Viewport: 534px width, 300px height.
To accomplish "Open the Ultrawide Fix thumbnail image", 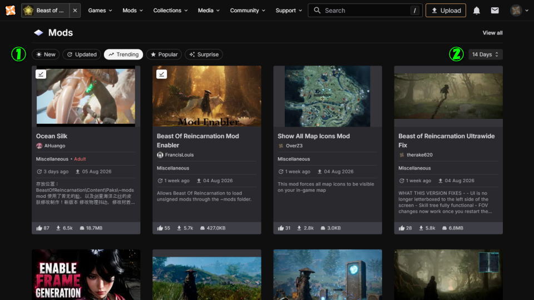I will (x=448, y=96).
